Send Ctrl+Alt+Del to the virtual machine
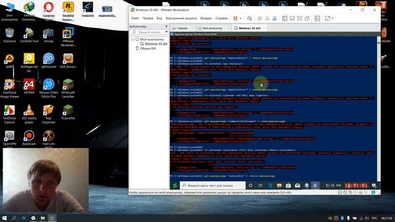The width and height of the screenshot is (395, 222). point(249,18)
